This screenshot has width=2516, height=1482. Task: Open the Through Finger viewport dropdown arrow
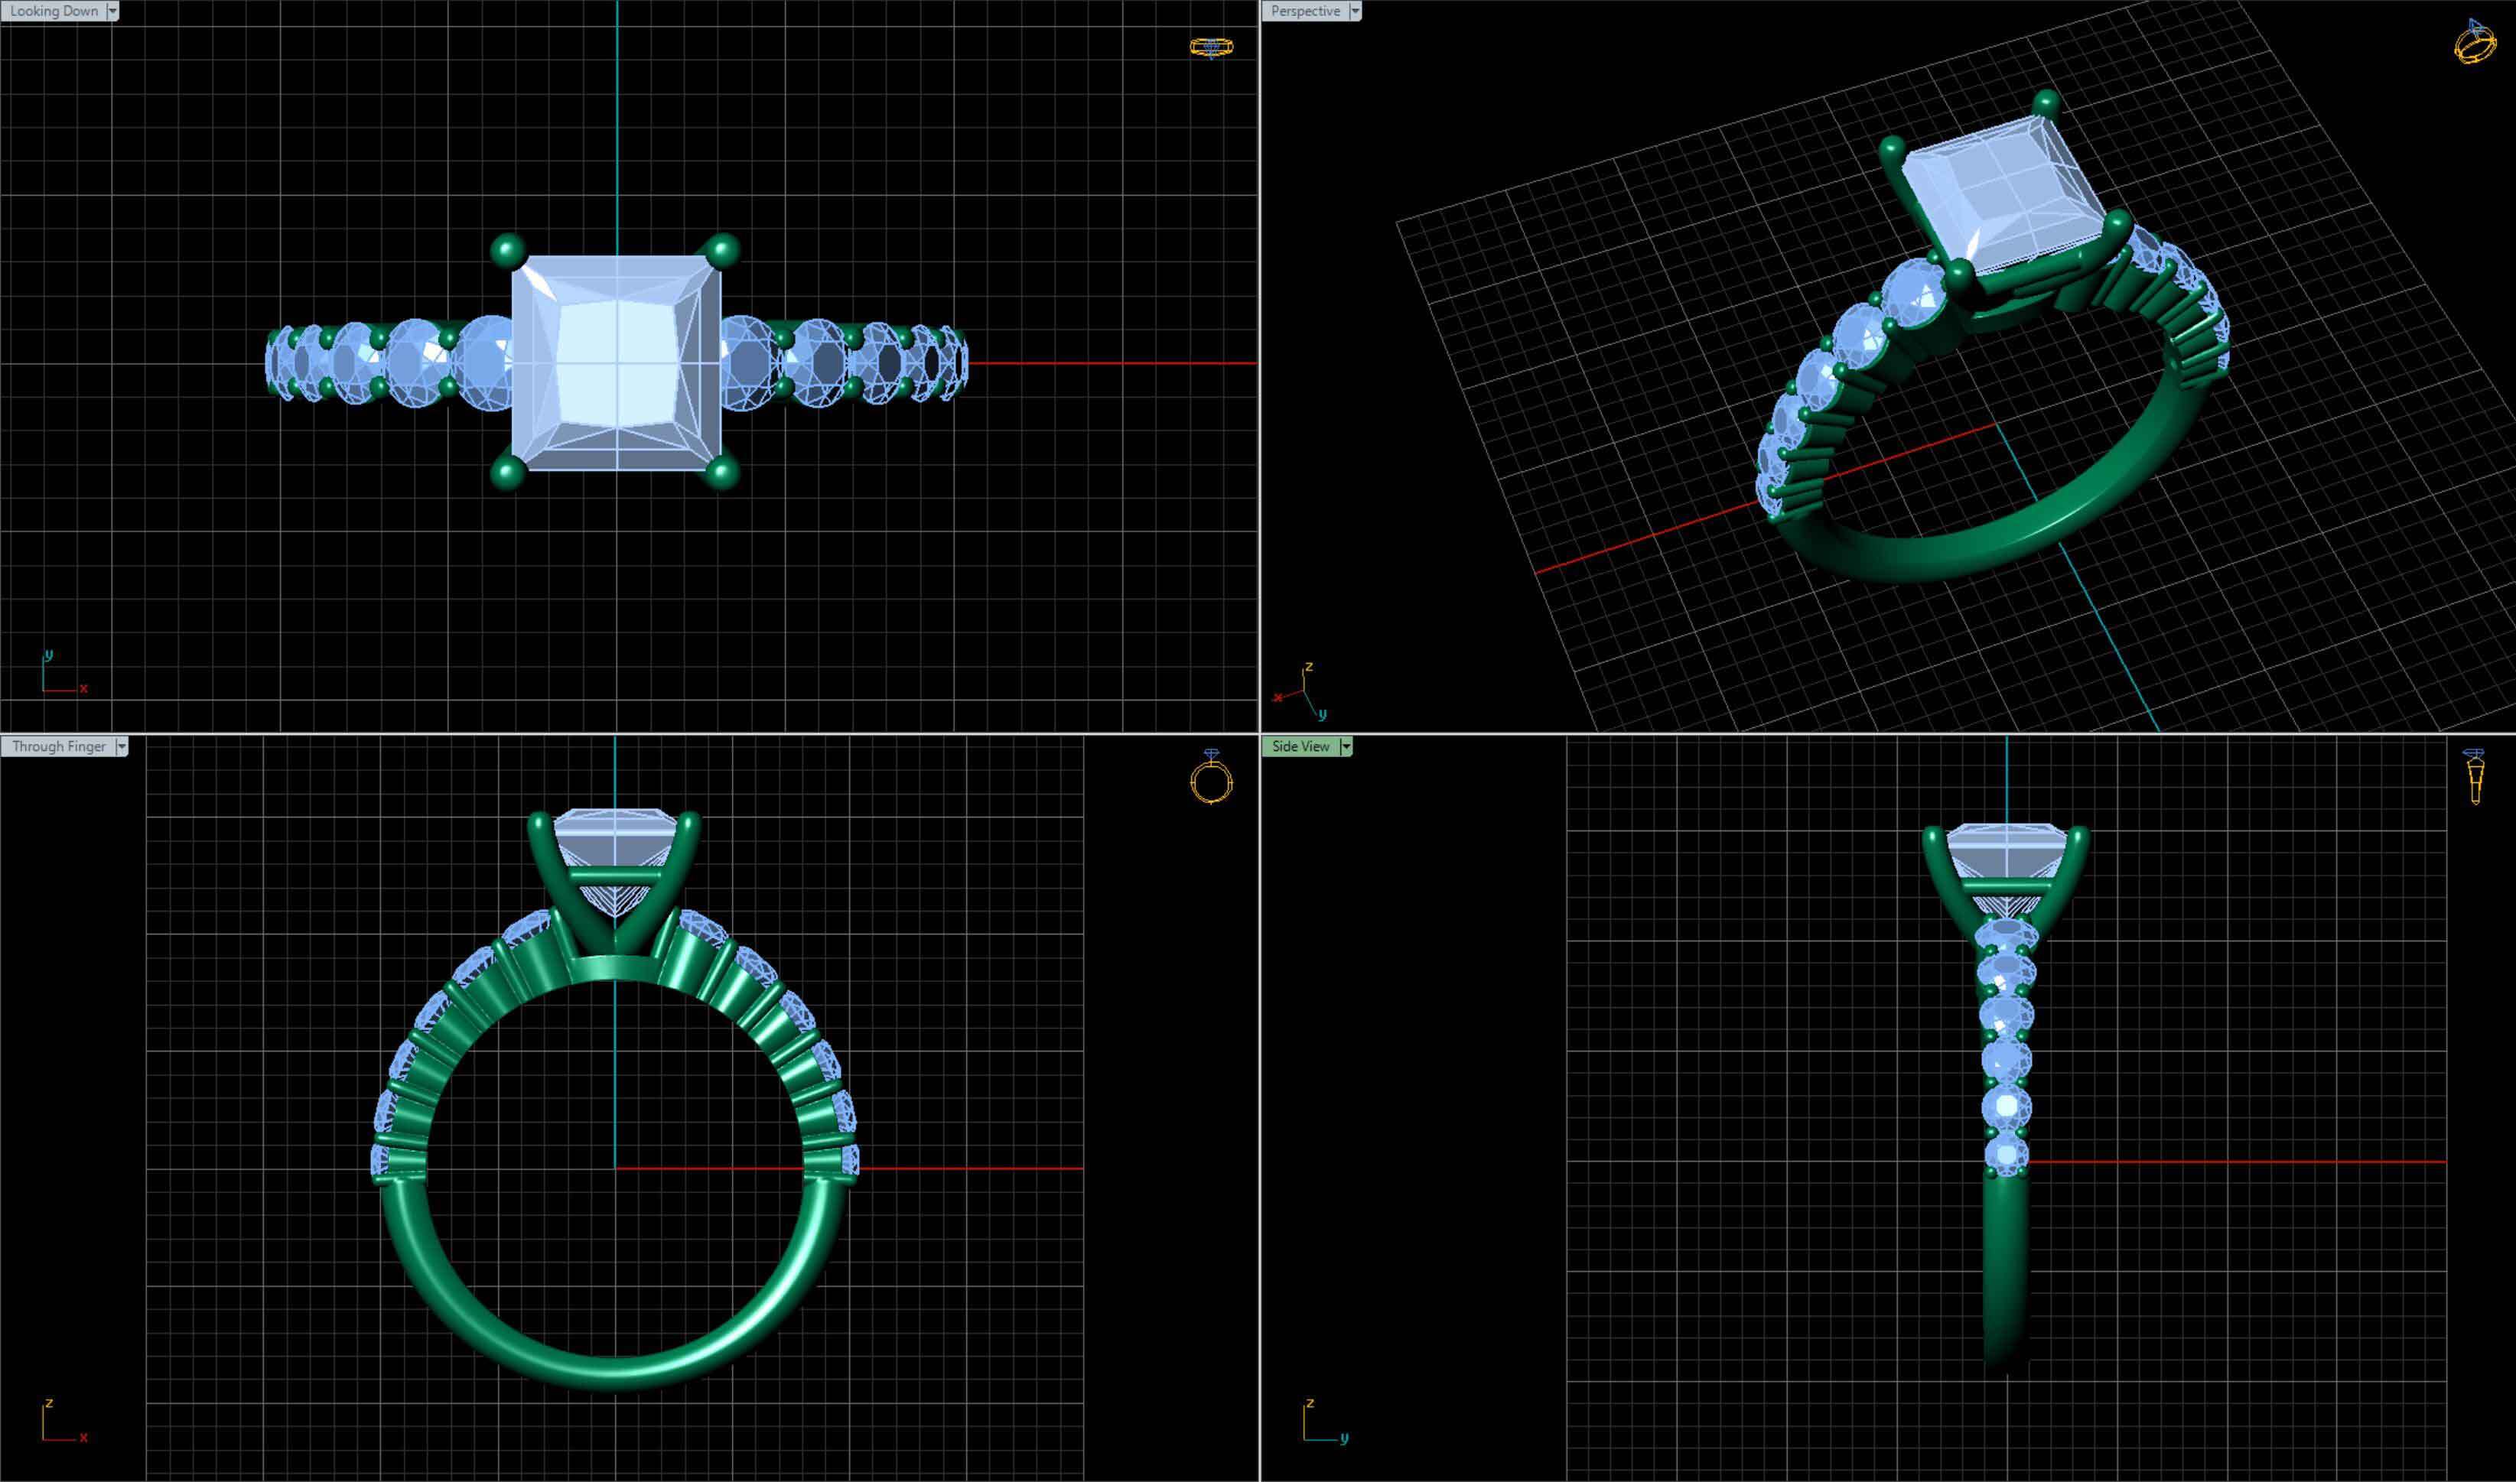122,746
